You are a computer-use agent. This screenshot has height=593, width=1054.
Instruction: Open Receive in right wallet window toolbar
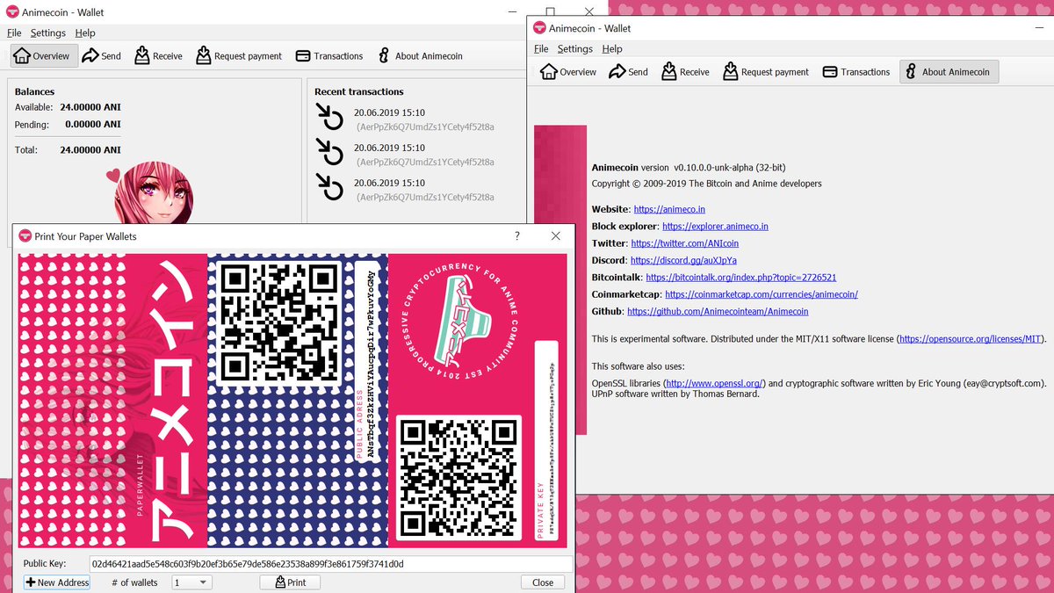coord(685,72)
